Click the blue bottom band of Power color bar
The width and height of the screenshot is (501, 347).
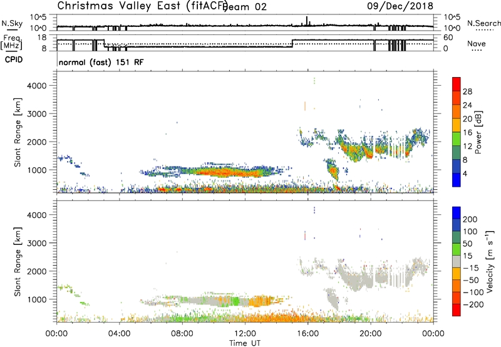pyautogui.click(x=457, y=180)
